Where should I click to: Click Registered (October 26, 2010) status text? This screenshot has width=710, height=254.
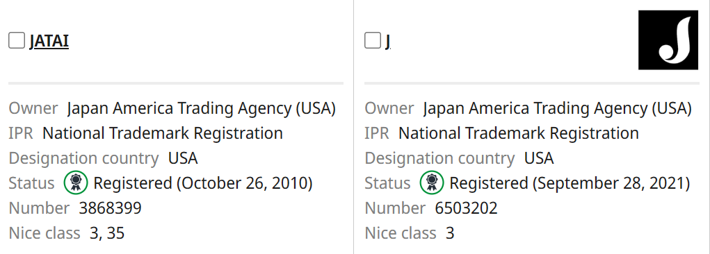[x=203, y=183]
